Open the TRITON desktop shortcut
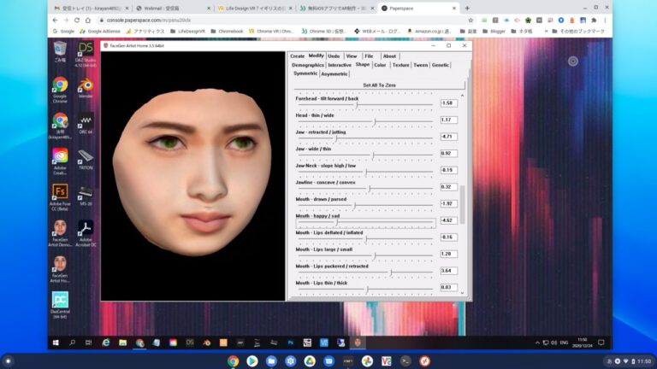657x369 pixels. tap(86, 160)
